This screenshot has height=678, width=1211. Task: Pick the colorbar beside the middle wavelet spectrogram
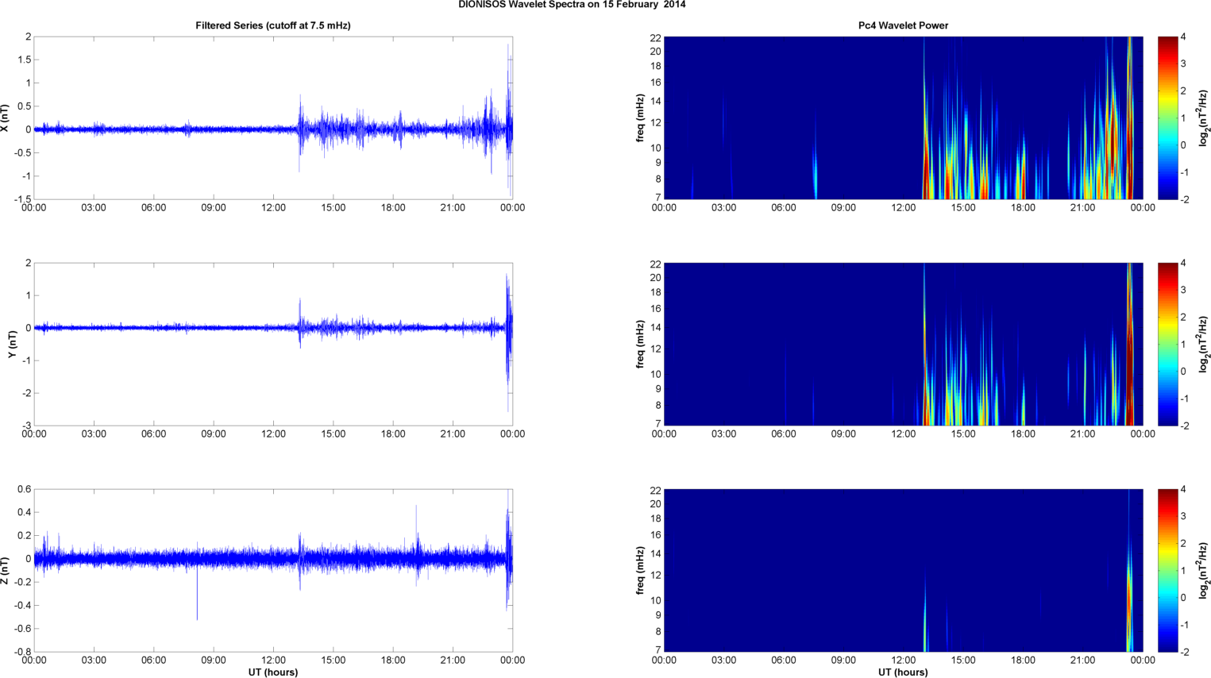pyautogui.click(x=1168, y=344)
